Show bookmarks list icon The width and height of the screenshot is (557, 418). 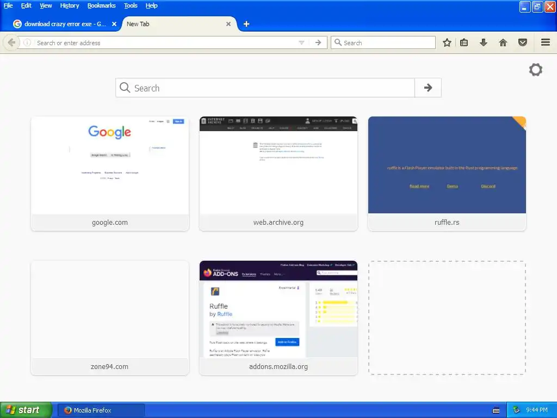pos(464,42)
